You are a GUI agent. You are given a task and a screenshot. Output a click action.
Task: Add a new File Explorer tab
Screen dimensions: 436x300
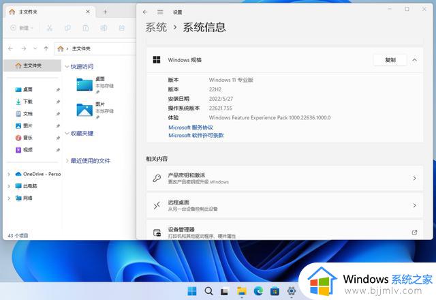coord(105,12)
